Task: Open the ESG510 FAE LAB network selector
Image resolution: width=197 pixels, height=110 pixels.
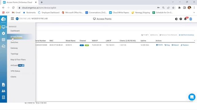Action: coord(40,19)
